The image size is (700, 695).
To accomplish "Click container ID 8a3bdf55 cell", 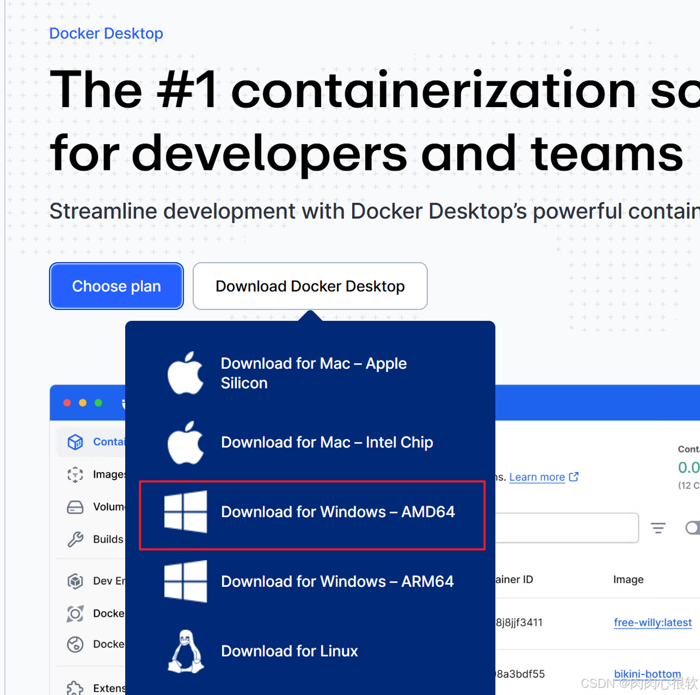I will (x=520, y=674).
